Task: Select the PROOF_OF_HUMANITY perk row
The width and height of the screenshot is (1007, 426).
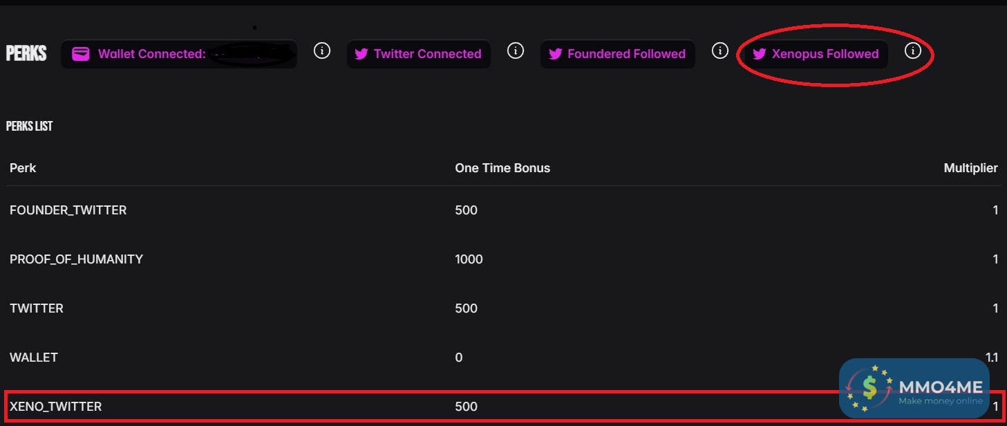Action: (x=76, y=259)
